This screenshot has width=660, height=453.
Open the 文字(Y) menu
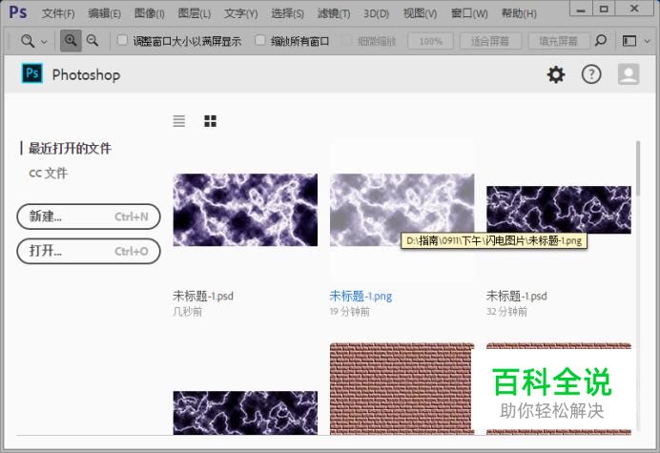pos(240,13)
